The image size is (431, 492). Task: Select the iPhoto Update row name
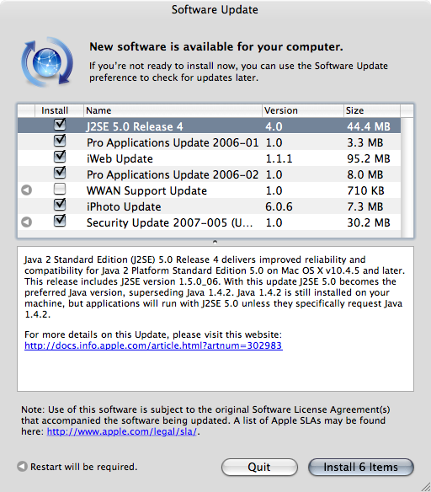click(124, 206)
